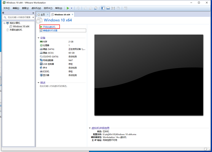This screenshot has height=152, width=212.
Task: Power on the VM with the green play icon
Action: (x=68, y=8)
